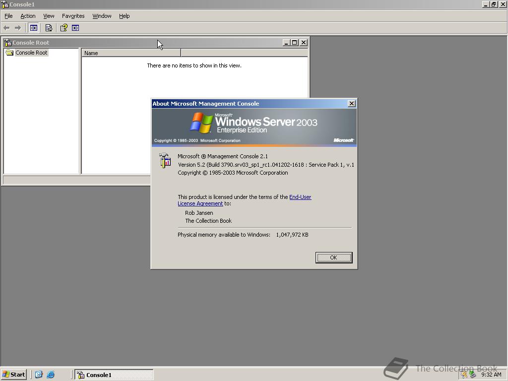
Task: Click the Console Root child window title icon
Action: tap(8, 43)
